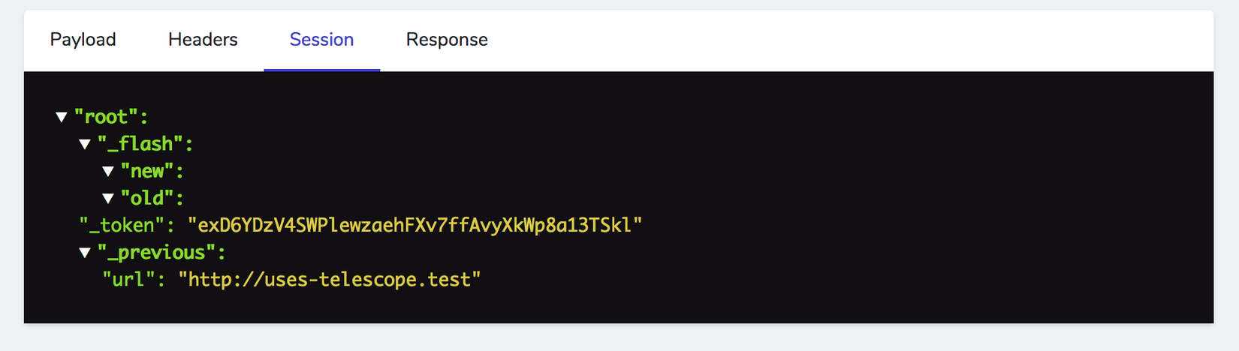The image size is (1239, 351).
Task: Collapse the "root" node triangle
Action: [x=62, y=117]
